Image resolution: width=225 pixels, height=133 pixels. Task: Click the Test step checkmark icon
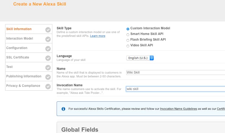click(x=48, y=68)
